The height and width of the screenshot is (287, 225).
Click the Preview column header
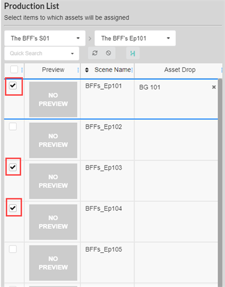53,70
